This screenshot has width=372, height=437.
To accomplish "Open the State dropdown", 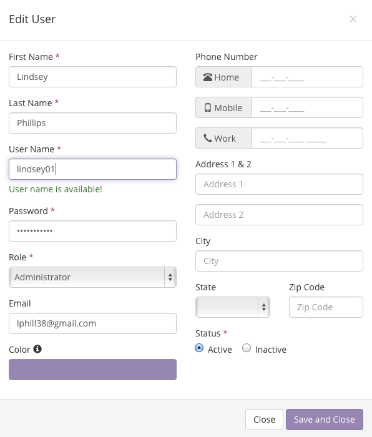I will click(233, 307).
